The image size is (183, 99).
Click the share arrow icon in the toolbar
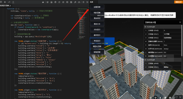9,2
